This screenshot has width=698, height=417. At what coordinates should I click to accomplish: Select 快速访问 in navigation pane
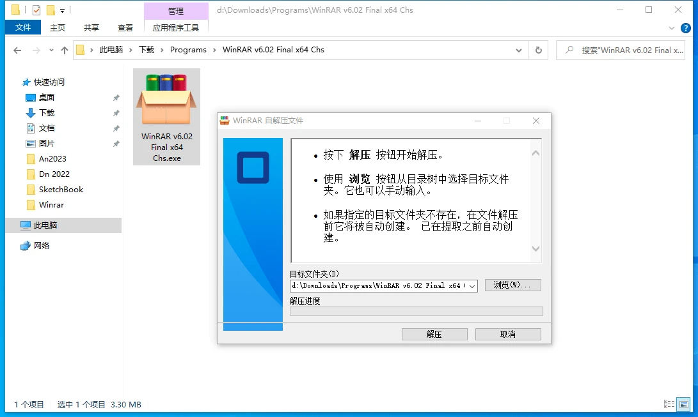pyautogui.click(x=49, y=82)
